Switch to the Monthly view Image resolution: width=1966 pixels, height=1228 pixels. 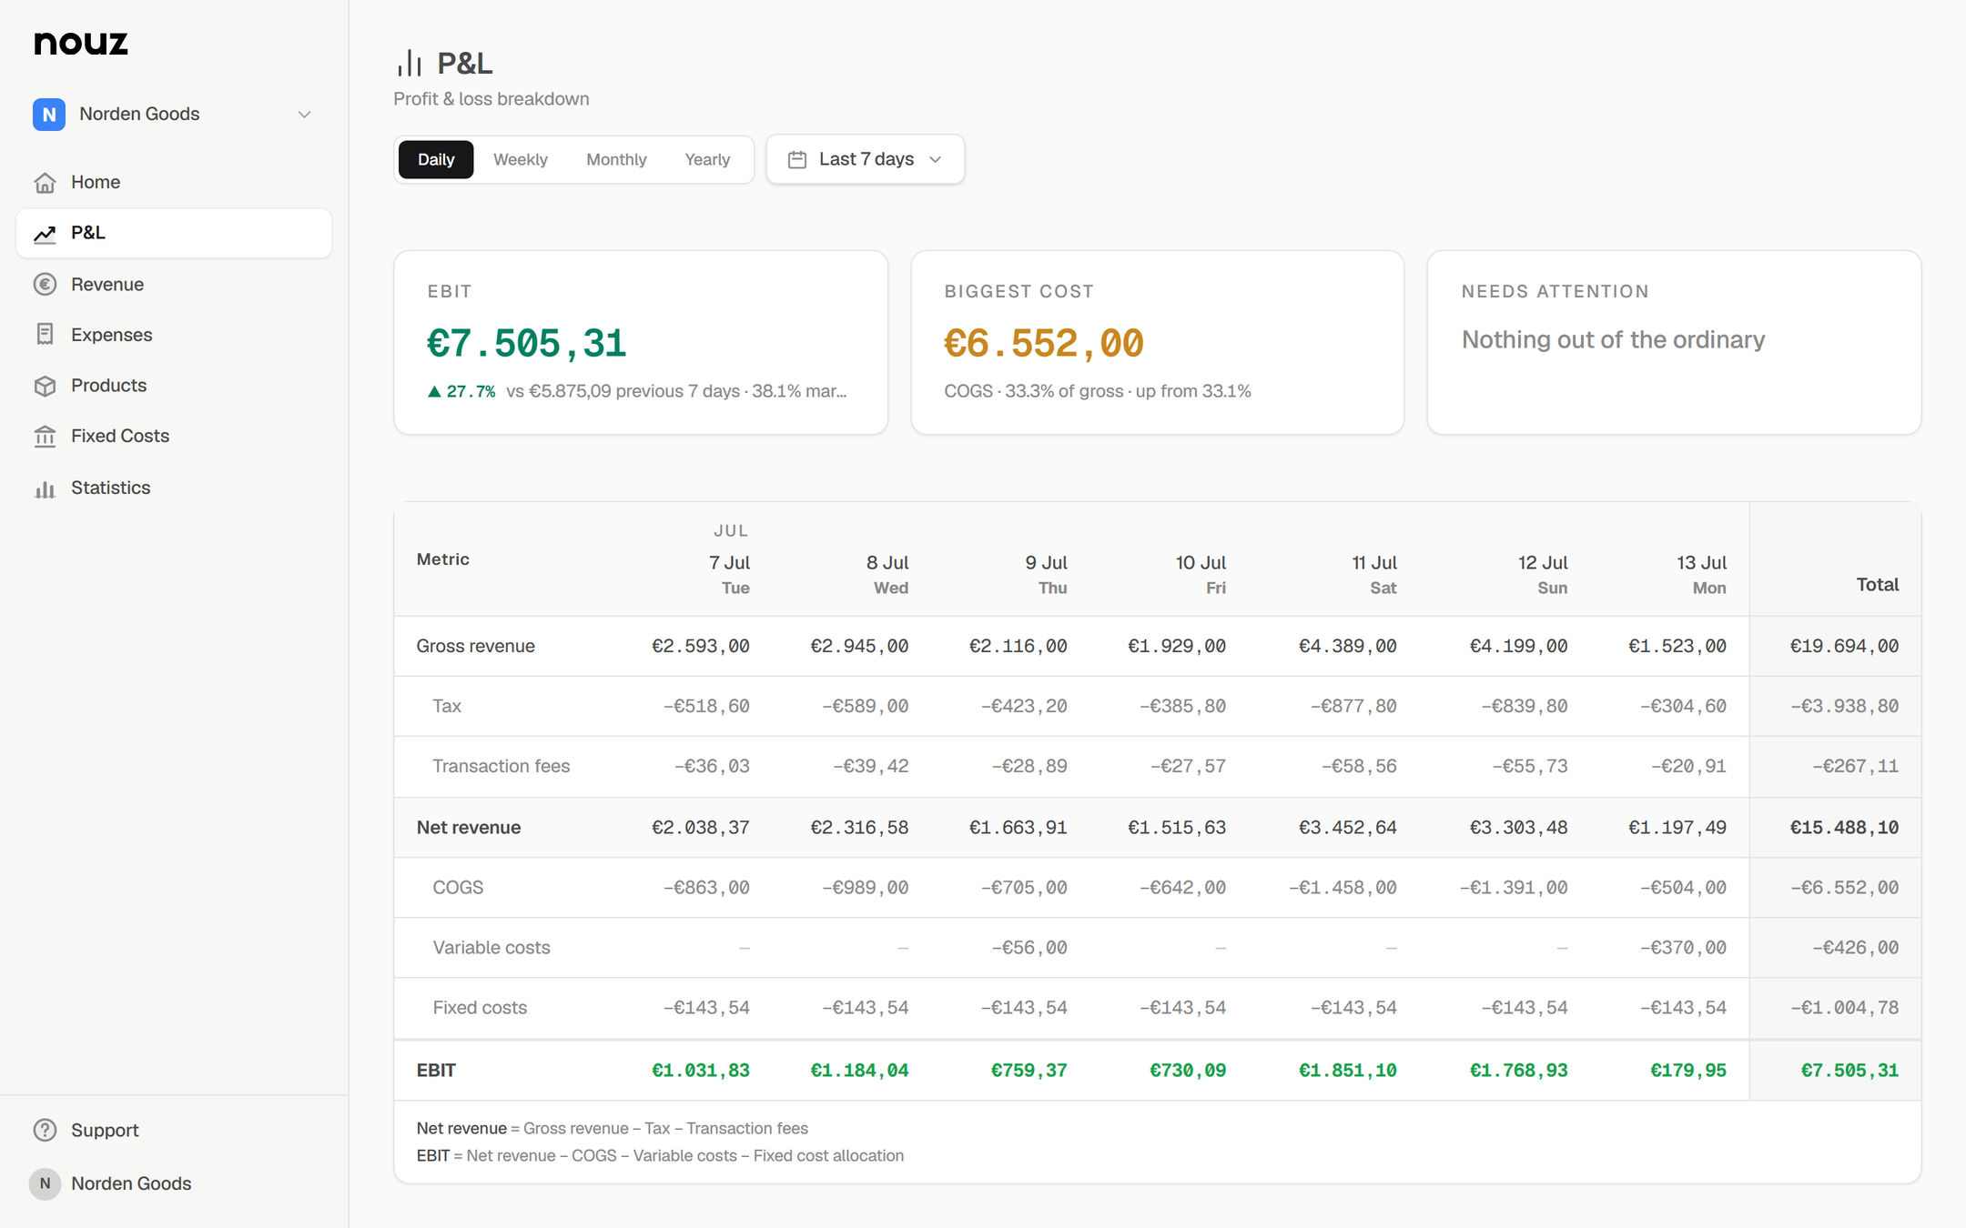pos(616,160)
